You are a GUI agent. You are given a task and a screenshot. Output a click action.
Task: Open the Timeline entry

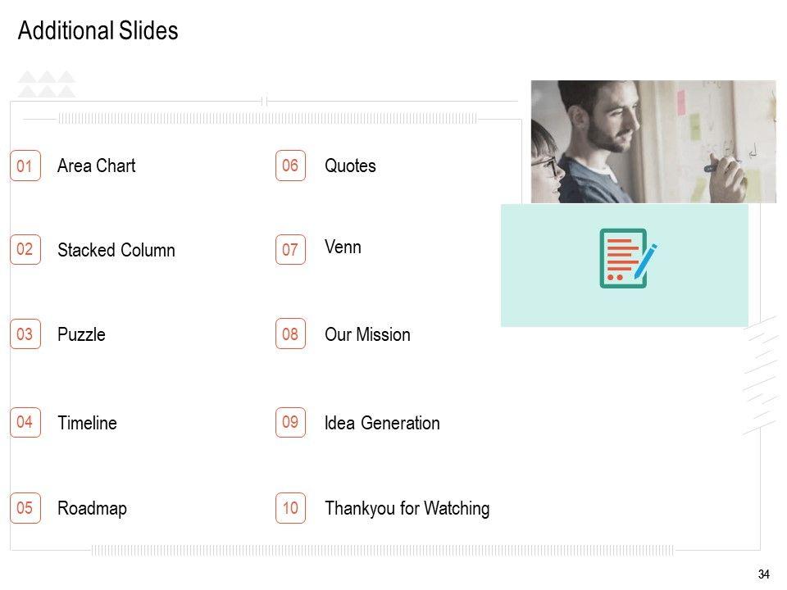[87, 424]
